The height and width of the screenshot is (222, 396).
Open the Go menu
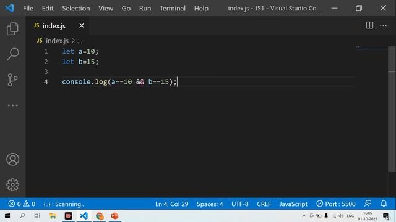(x=126, y=8)
